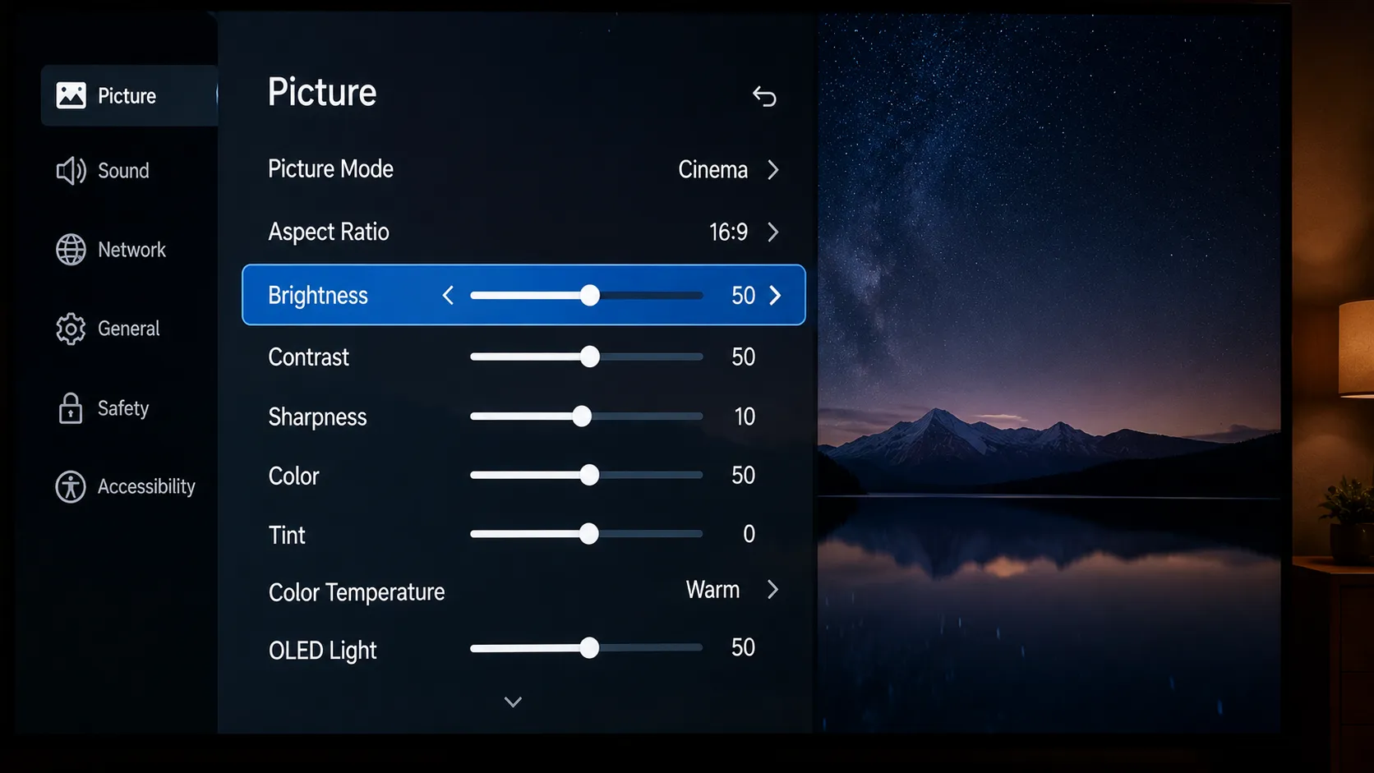Select the Aspect Ratio setting label
This screenshot has height=773, width=1374.
pos(329,232)
